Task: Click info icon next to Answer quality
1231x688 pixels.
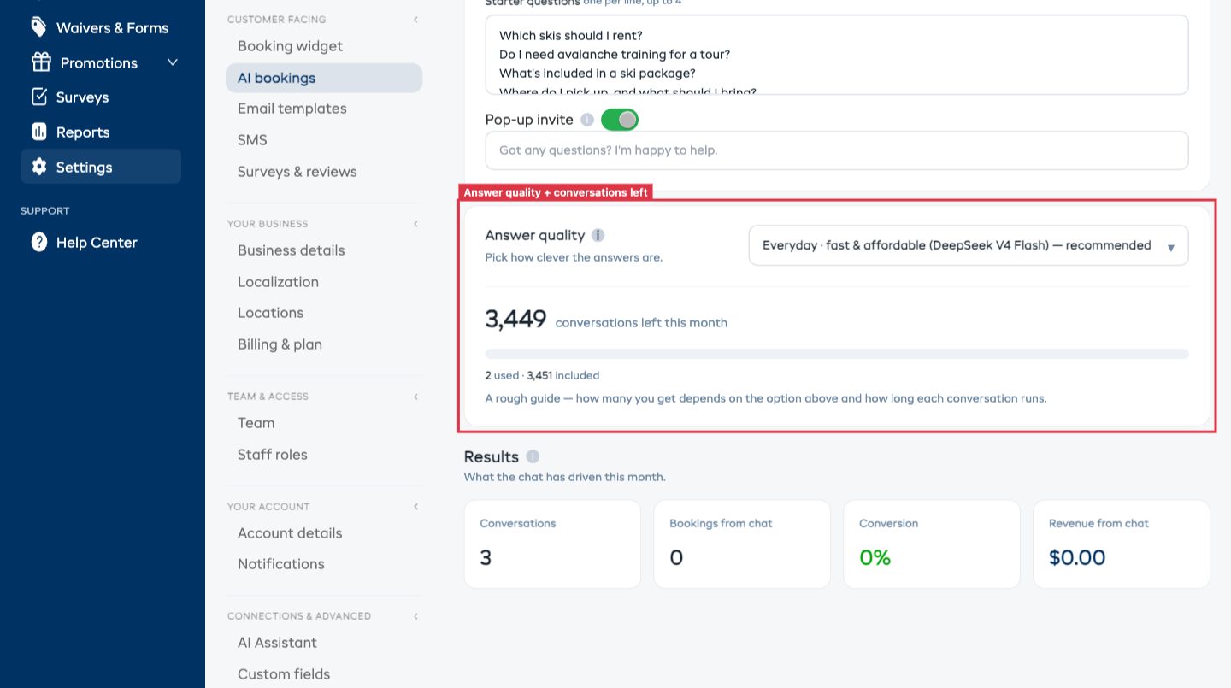Action: [598, 235]
